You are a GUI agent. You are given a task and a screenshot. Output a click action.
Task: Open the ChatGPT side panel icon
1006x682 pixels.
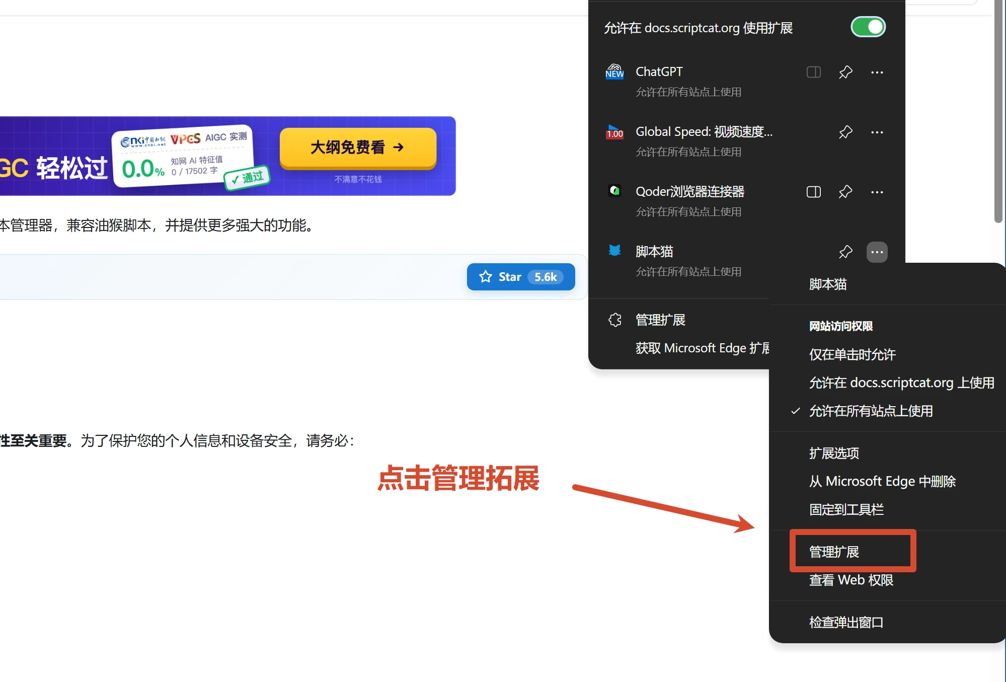[813, 72]
